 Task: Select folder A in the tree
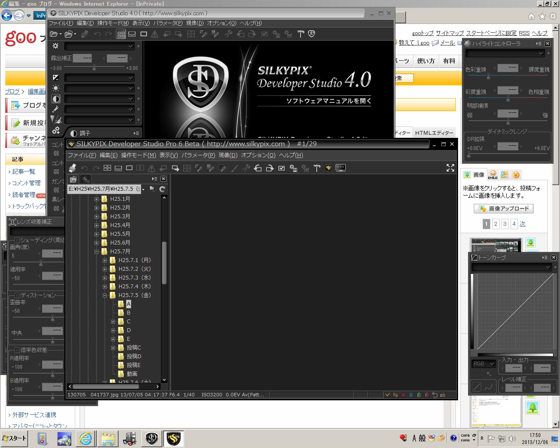[x=129, y=304]
